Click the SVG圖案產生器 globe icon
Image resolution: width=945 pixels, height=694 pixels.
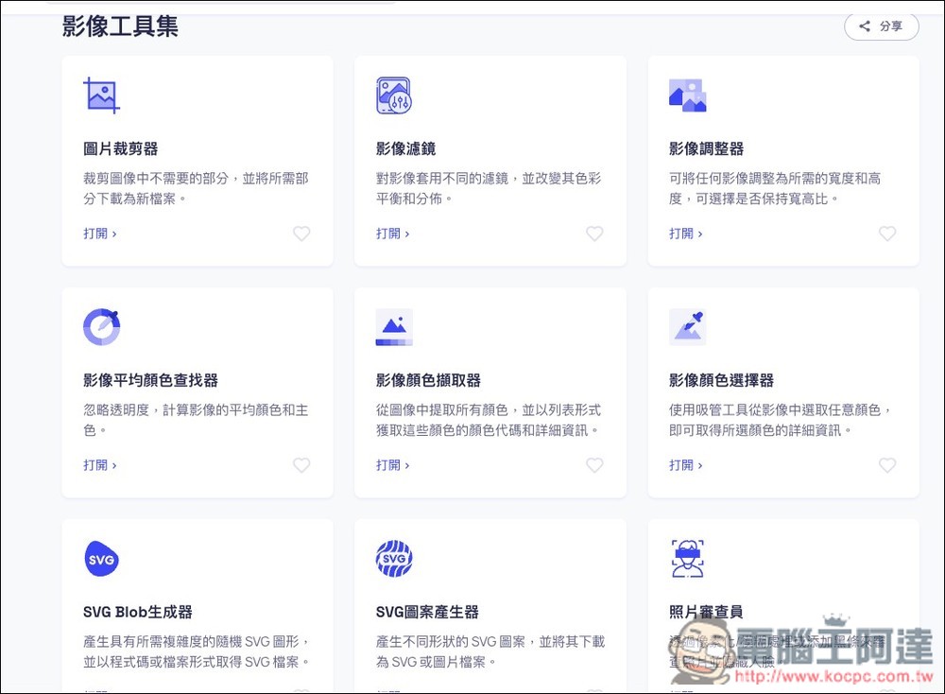point(394,558)
